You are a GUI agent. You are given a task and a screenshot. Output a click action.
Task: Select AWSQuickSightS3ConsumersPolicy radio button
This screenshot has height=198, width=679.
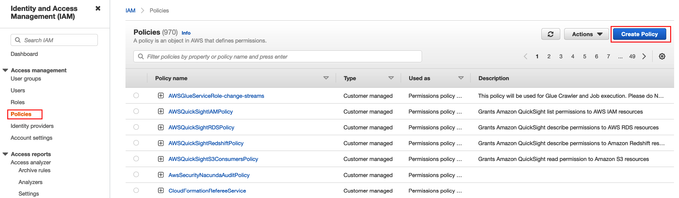pyautogui.click(x=136, y=159)
